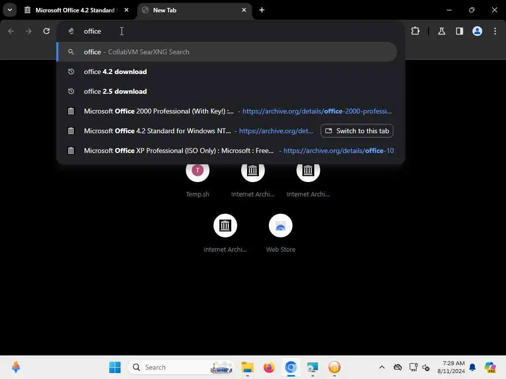
Task: Open a new tab with plus button
Action: coord(262,10)
